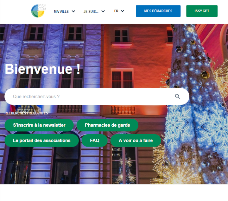Click the 'RECHERCHES FRÉQUENTES' label
This screenshot has height=201, width=228.
click(26, 113)
